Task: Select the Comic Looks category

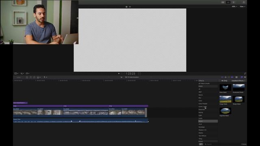Action: point(203,107)
